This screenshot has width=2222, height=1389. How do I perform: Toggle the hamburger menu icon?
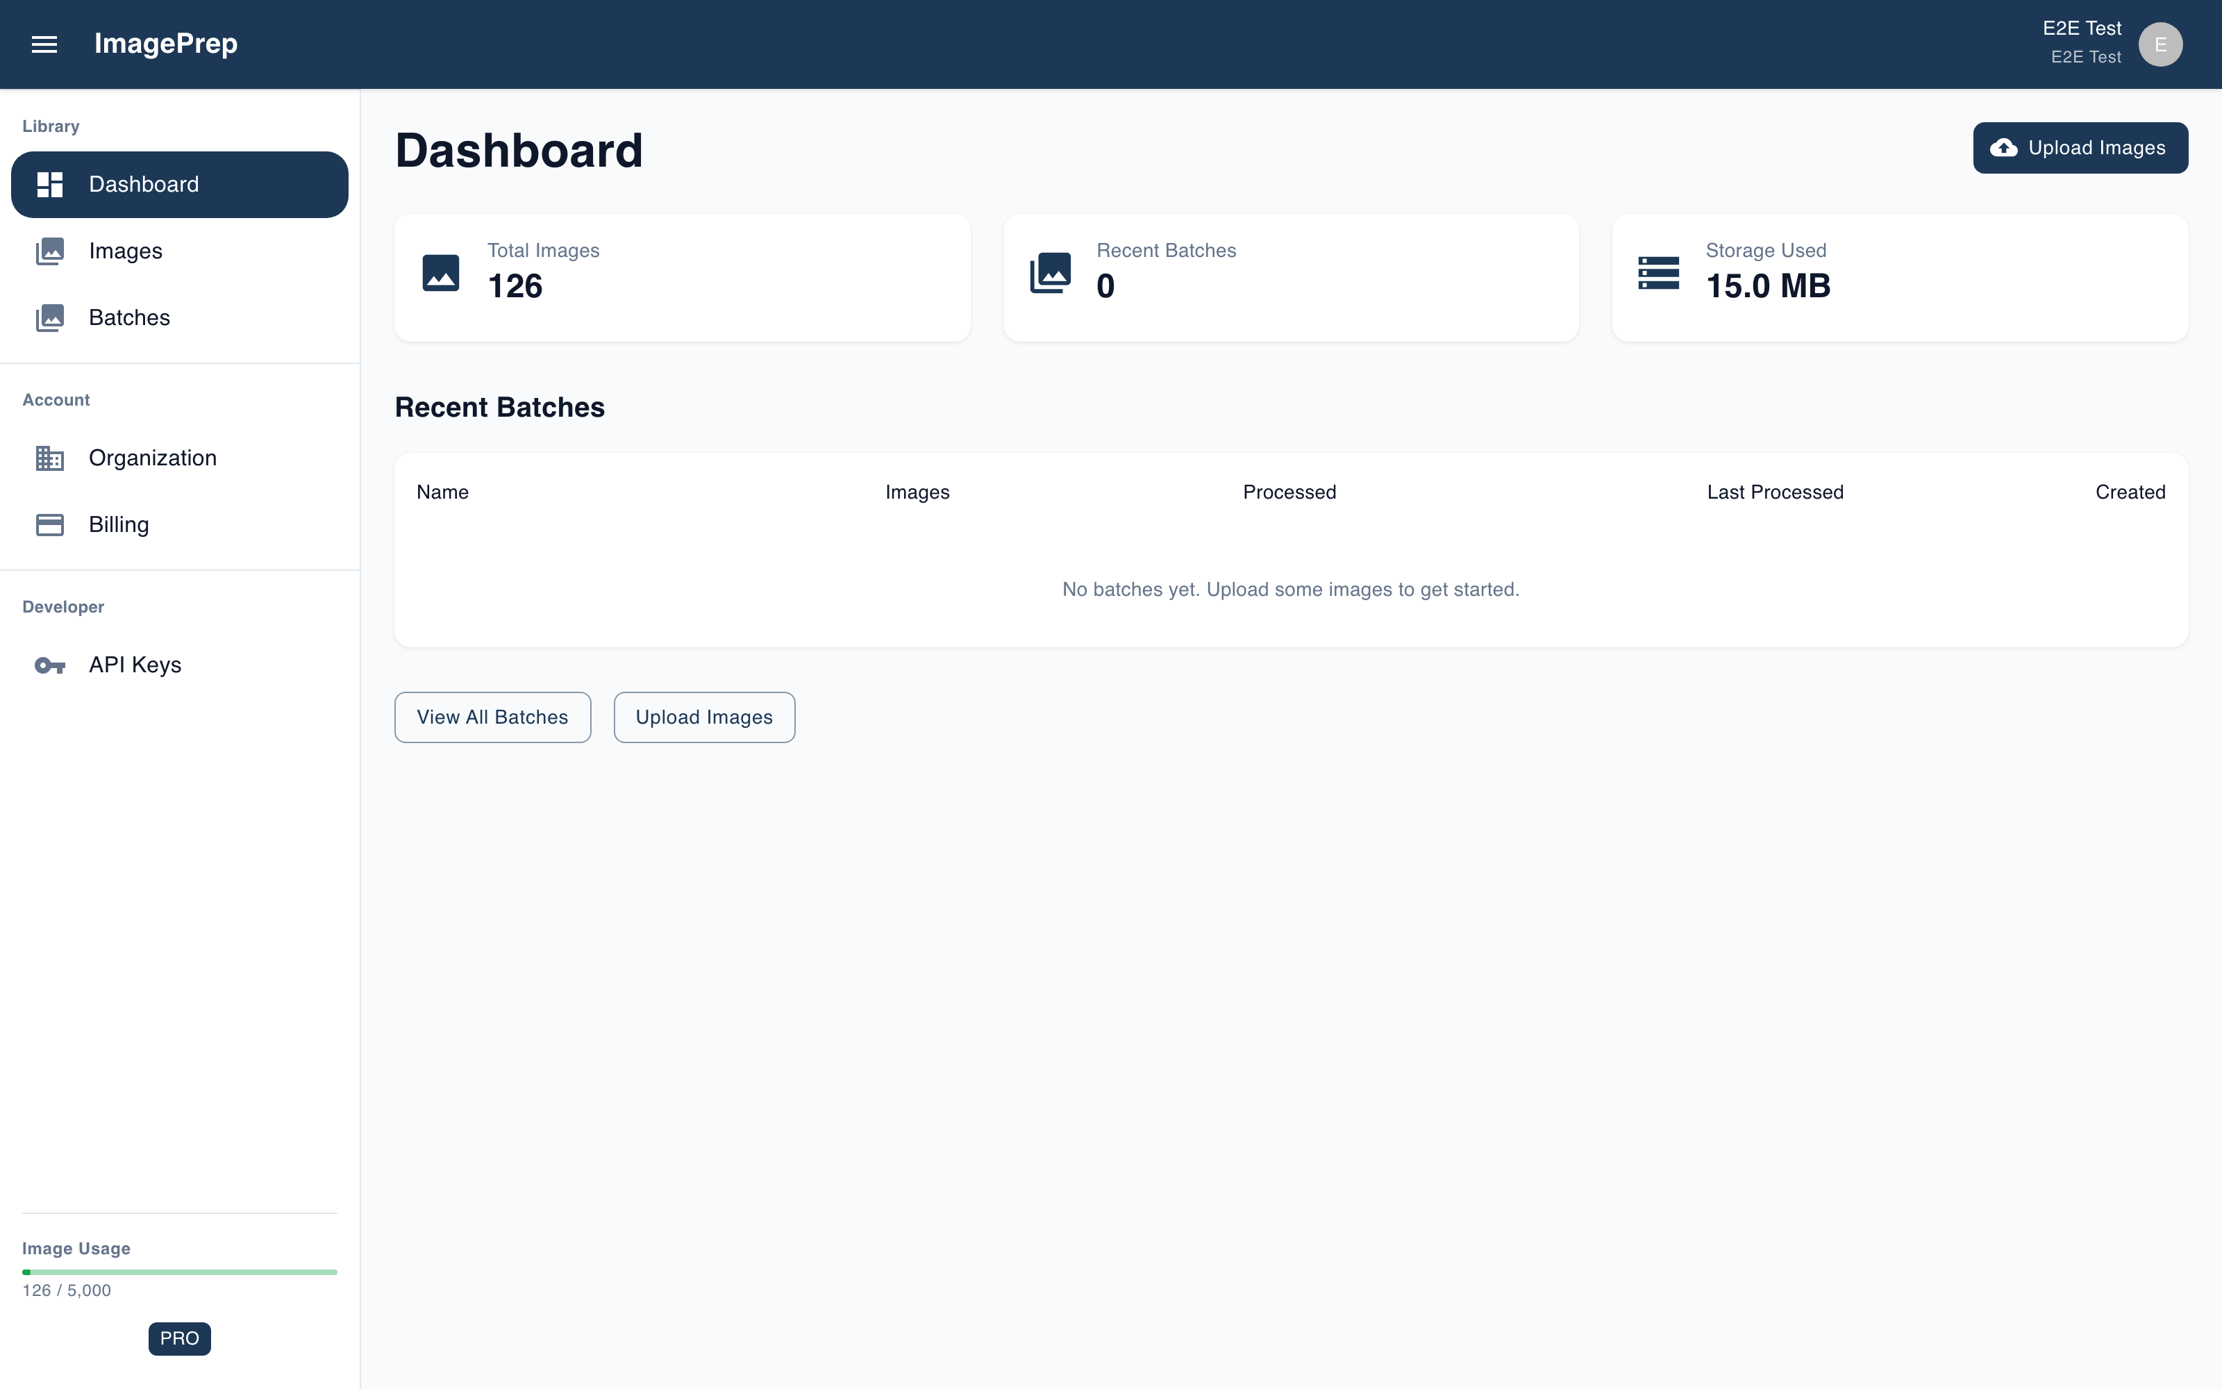tap(44, 44)
